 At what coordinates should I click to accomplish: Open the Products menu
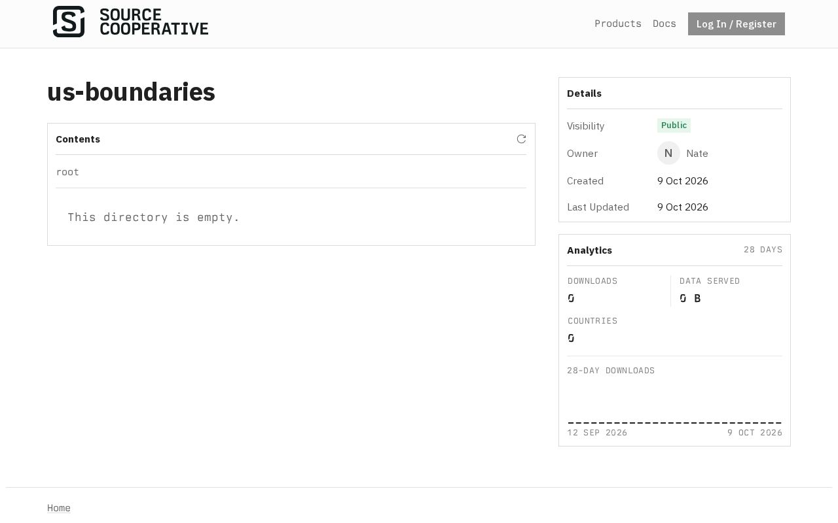pos(618,24)
